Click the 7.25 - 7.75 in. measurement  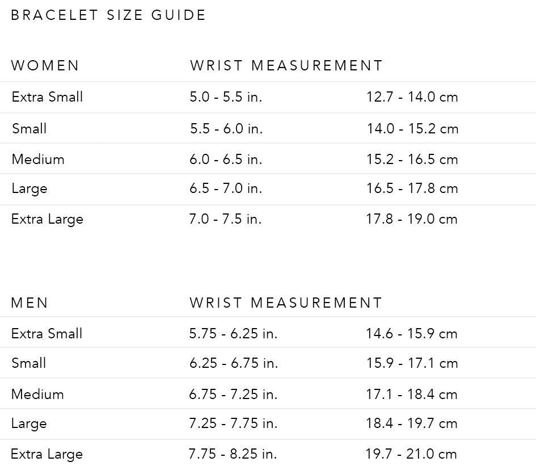point(234,423)
